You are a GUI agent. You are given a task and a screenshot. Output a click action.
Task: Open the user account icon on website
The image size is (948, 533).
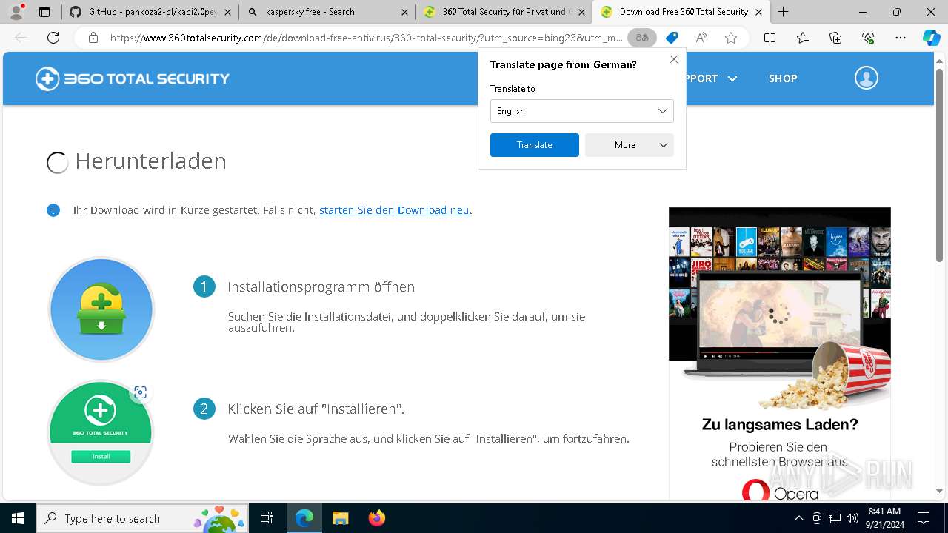(x=867, y=78)
